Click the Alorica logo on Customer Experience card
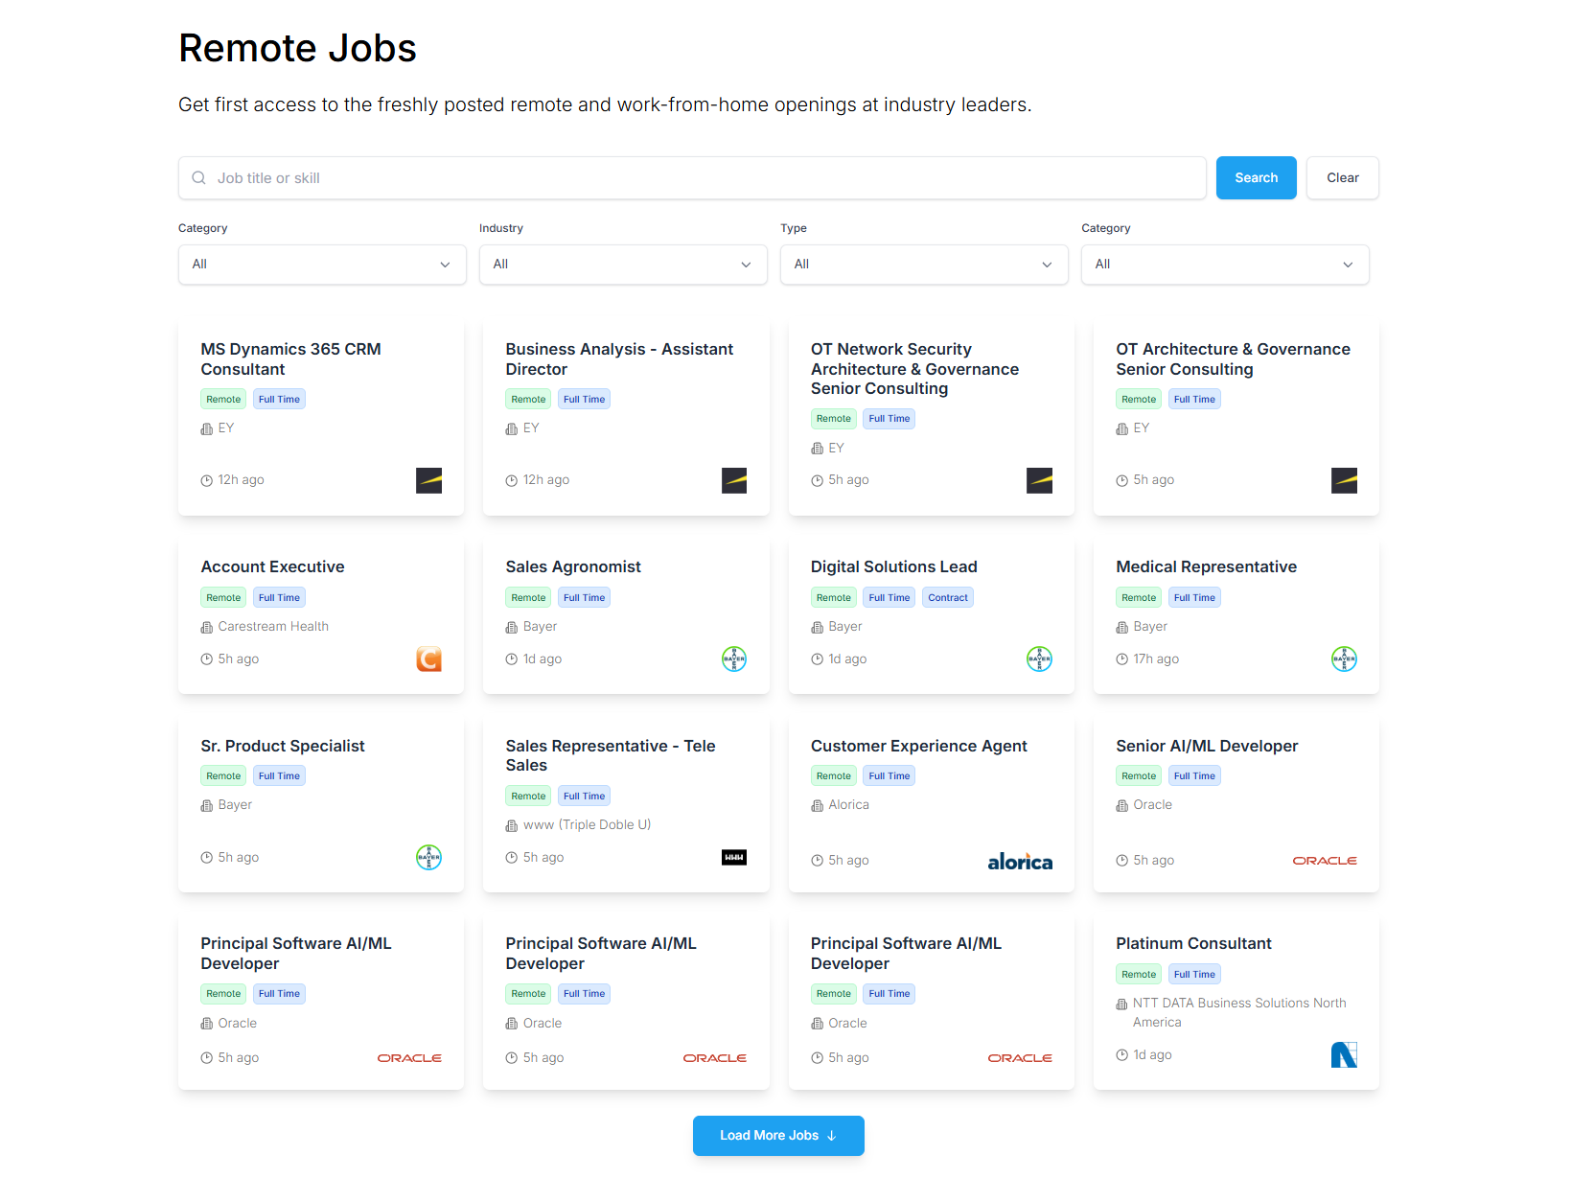Image resolution: width=1571 pixels, height=1178 pixels. coord(1019,862)
